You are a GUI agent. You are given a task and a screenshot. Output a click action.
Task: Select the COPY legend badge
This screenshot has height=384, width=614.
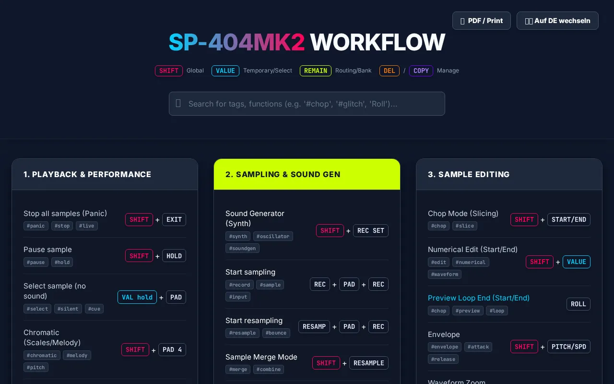[421, 71]
